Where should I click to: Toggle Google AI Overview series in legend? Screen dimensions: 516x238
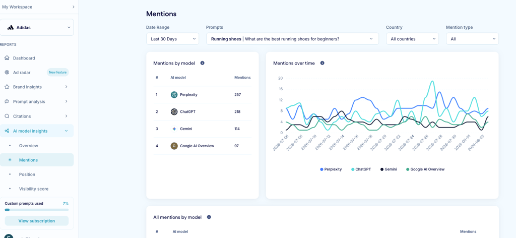tap(425, 169)
